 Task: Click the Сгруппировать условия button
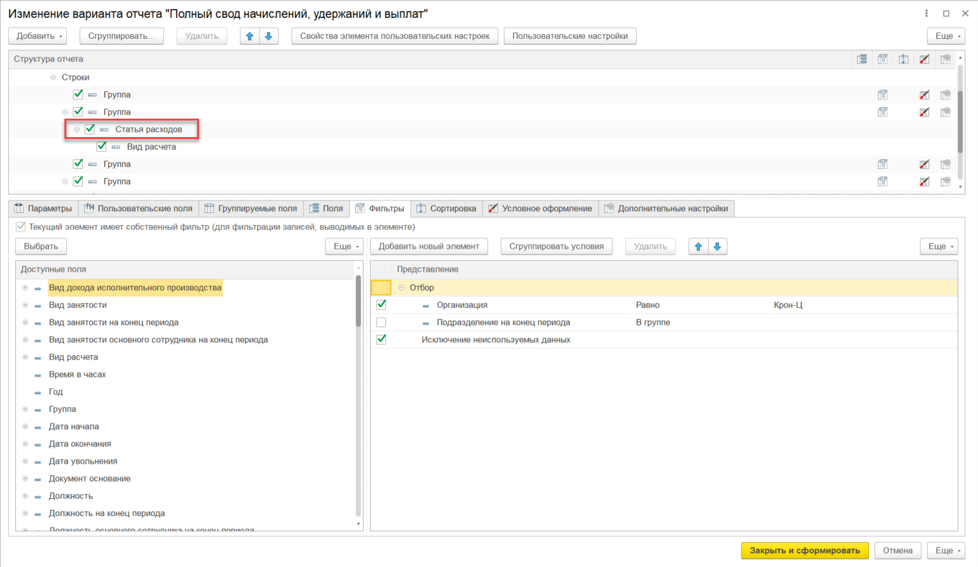tap(556, 247)
